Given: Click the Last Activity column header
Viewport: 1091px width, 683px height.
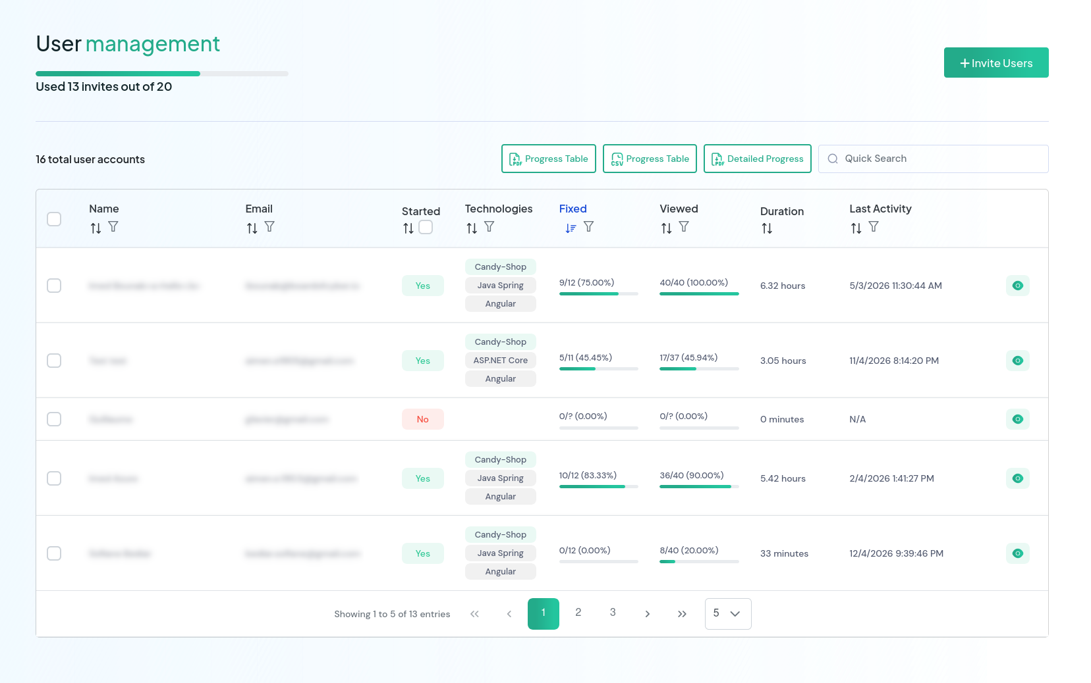Looking at the screenshot, I should click(x=880, y=209).
